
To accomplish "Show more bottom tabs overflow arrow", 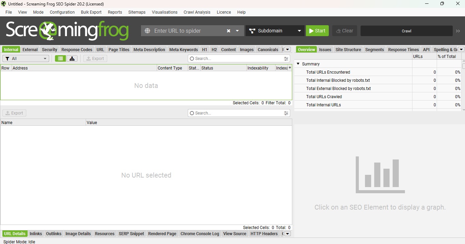I will pos(287,234).
